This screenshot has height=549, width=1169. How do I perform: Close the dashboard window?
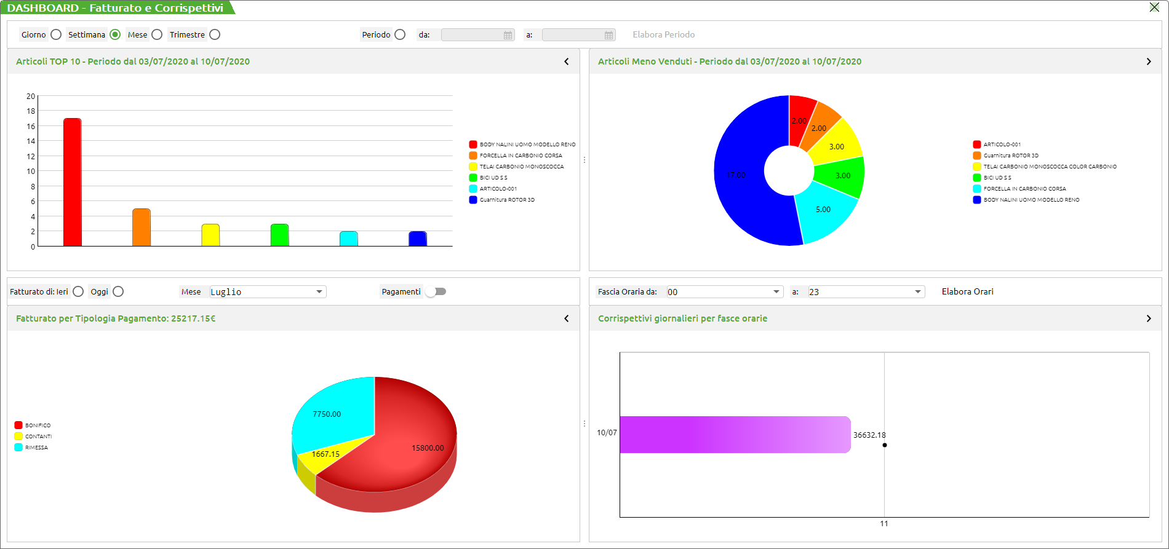pyautogui.click(x=1154, y=7)
